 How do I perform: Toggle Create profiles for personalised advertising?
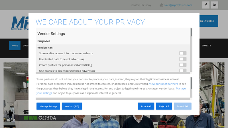coord(183,65)
